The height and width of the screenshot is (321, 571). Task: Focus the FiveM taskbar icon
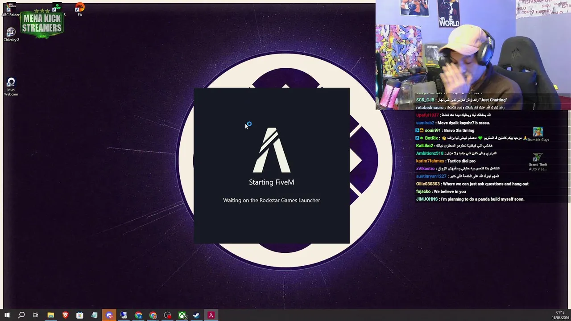click(x=211, y=315)
